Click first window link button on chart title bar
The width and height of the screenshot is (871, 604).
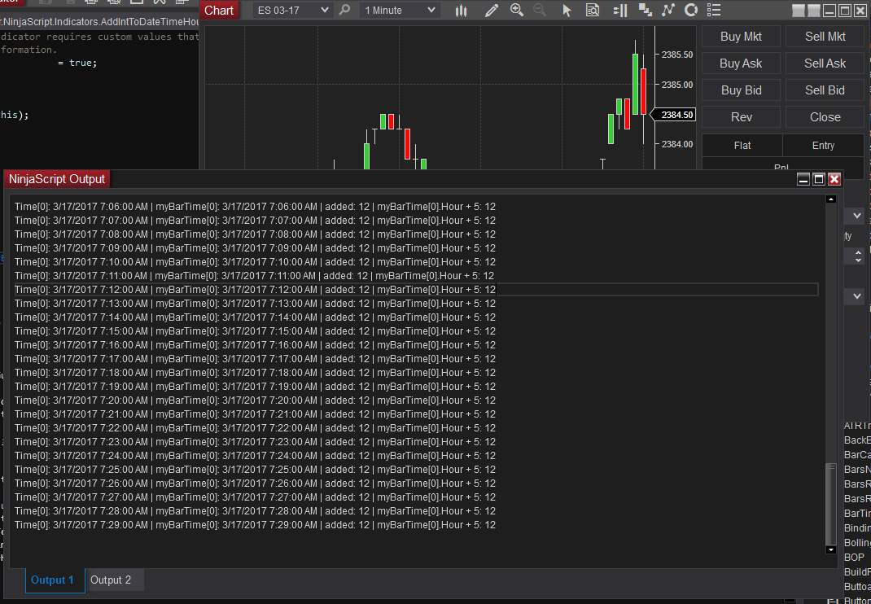tap(799, 11)
